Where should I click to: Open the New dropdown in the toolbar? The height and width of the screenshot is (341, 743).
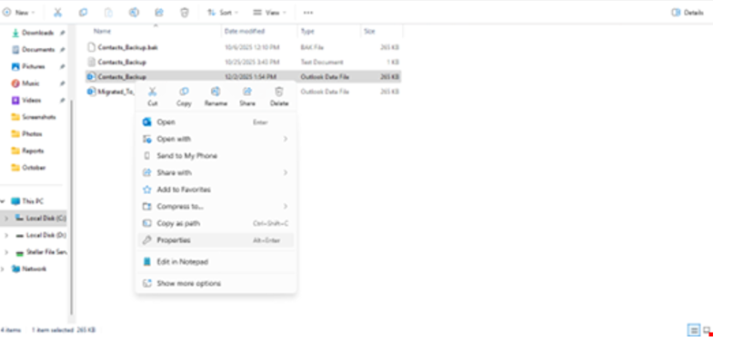click(19, 13)
